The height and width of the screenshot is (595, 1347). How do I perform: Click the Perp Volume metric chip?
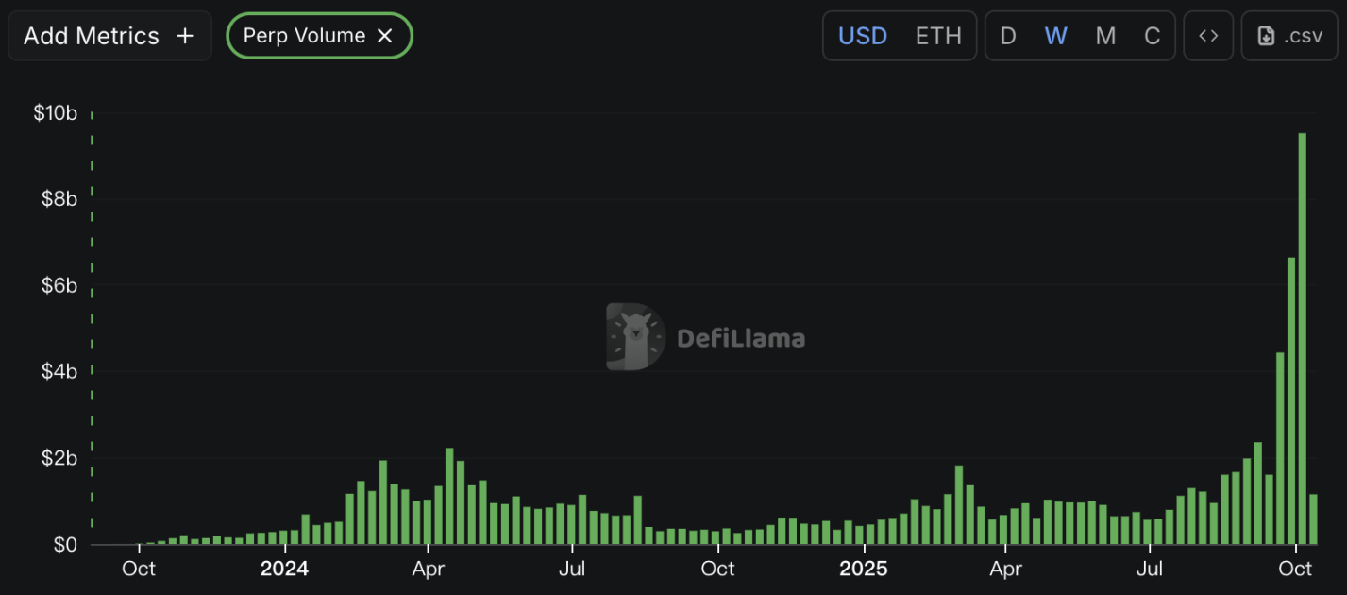pos(304,36)
